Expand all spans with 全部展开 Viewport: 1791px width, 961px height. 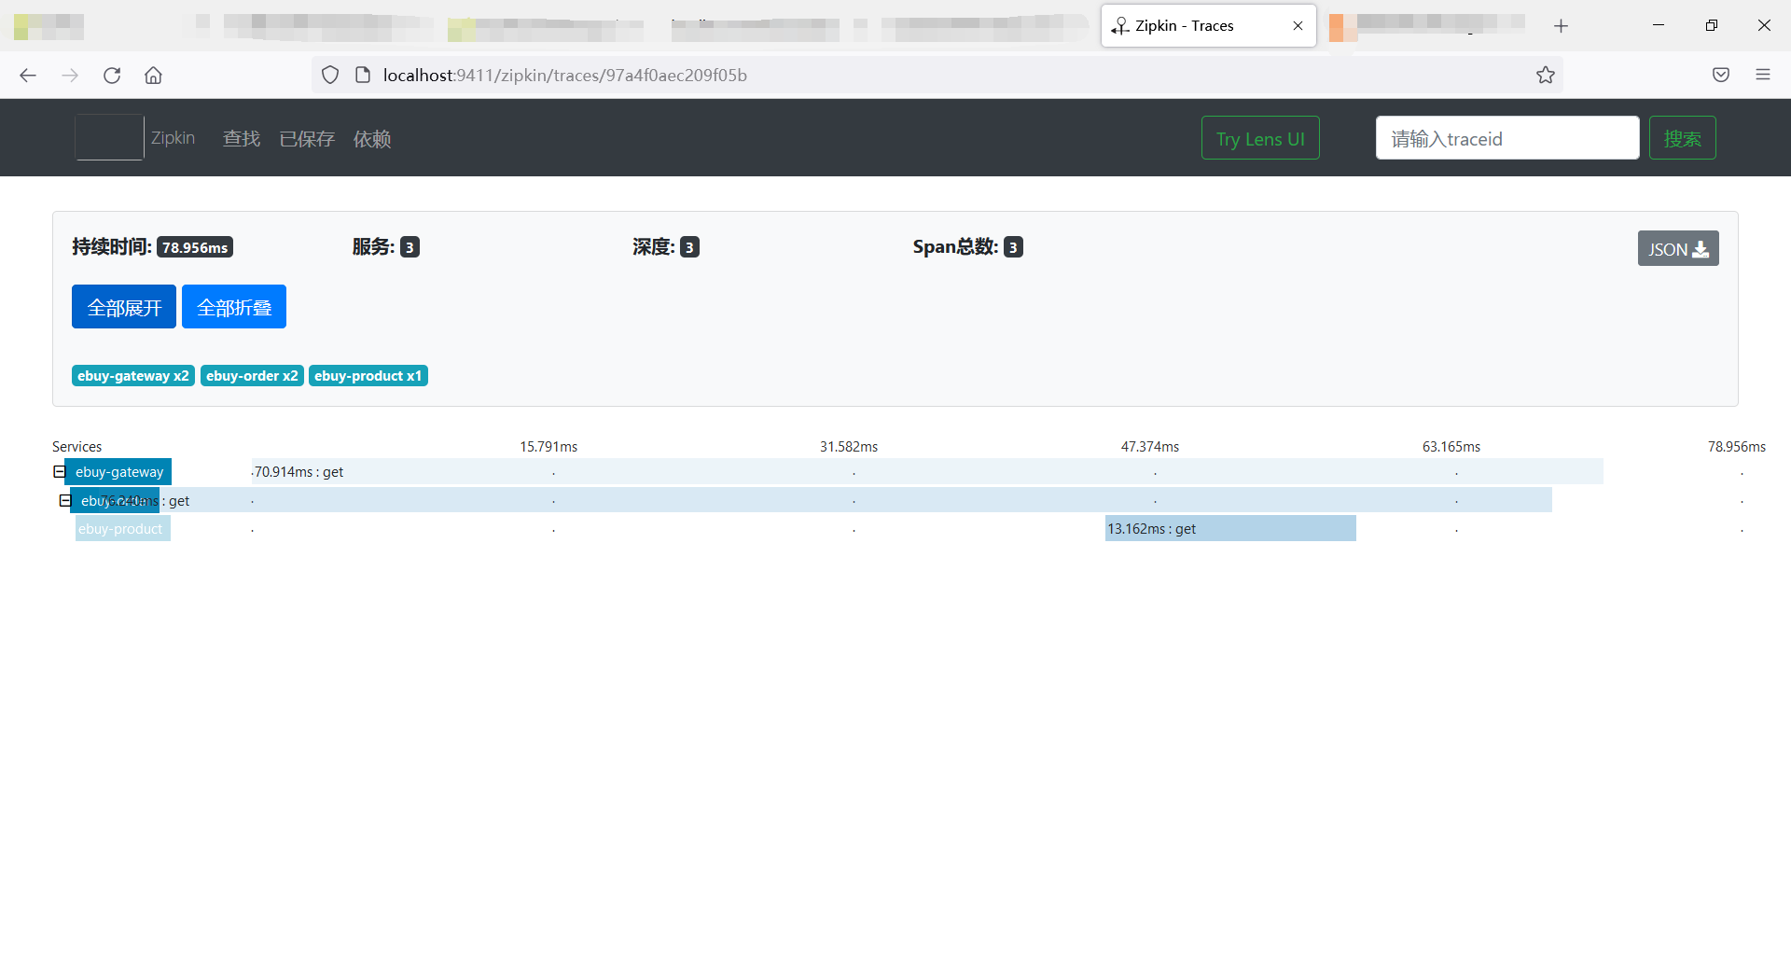[x=124, y=307]
